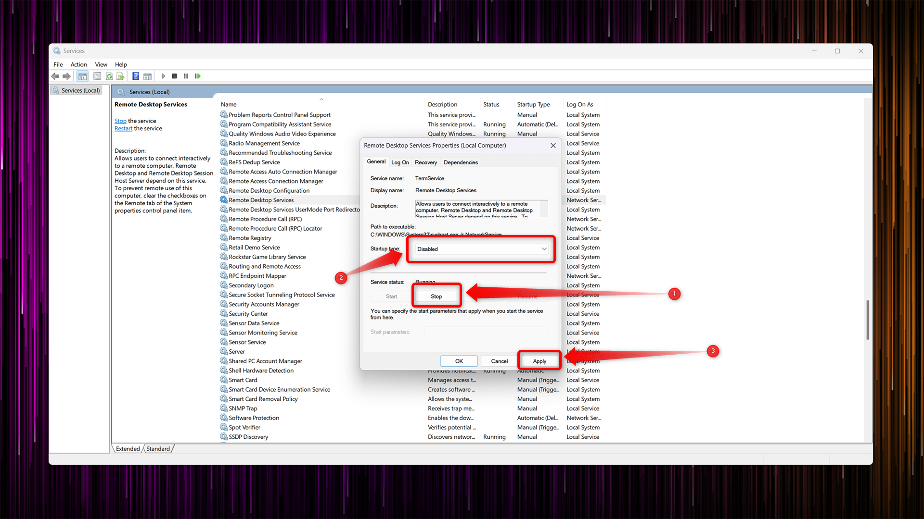The width and height of the screenshot is (924, 519).
Task: Click Cancel in the Properties dialog
Action: click(500, 361)
